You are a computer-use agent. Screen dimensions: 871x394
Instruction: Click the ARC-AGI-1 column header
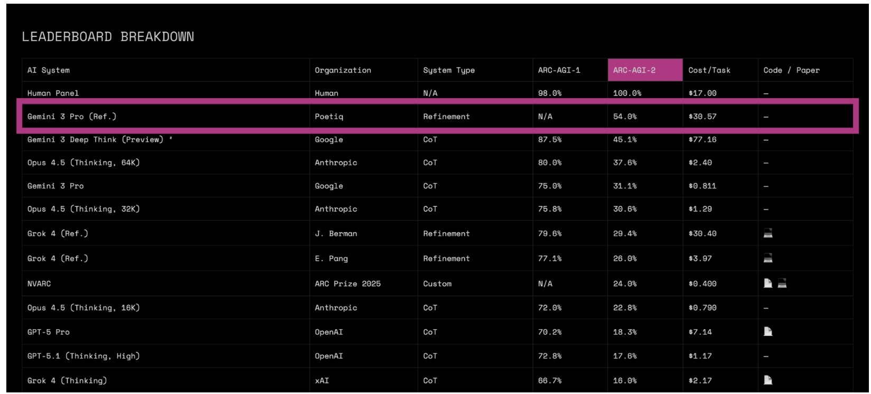pos(559,70)
